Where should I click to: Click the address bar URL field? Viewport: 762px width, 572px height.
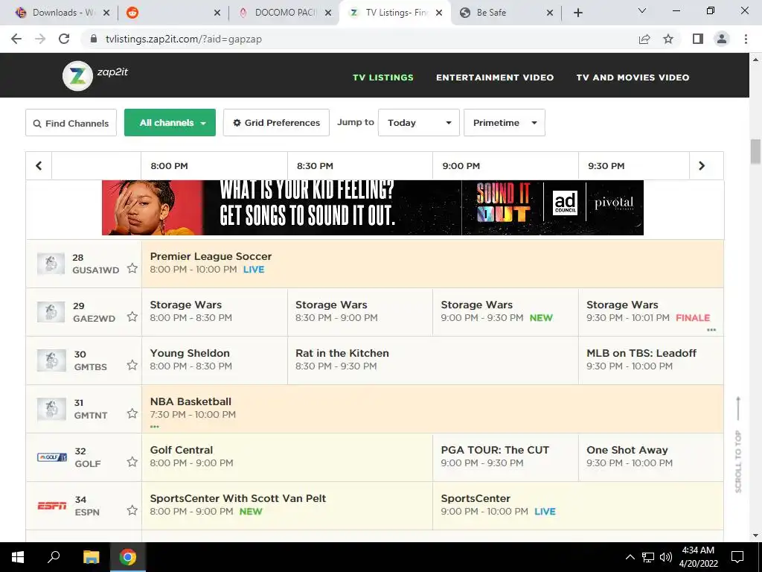(x=359, y=39)
